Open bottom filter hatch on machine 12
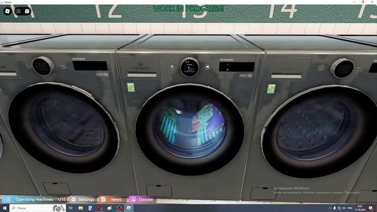The width and height of the screenshot is (377, 212). pos(57,188)
